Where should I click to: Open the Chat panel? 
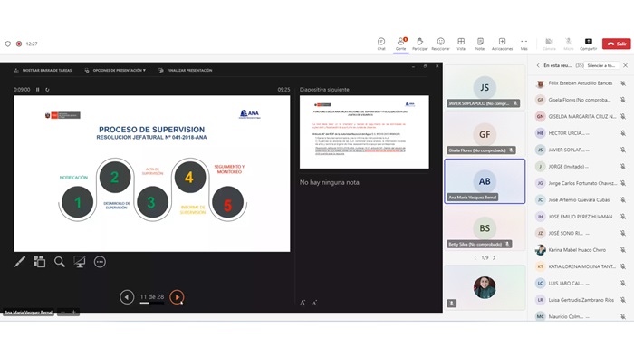pos(381,44)
